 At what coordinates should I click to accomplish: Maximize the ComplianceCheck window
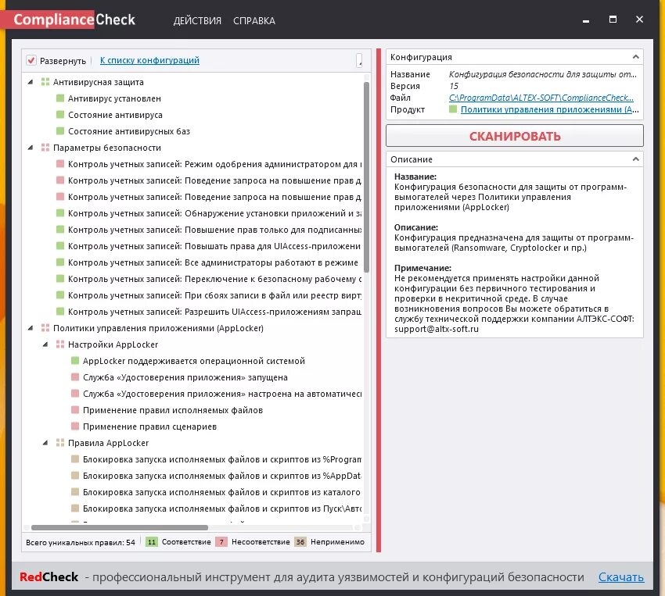click(x=613, y=19)
